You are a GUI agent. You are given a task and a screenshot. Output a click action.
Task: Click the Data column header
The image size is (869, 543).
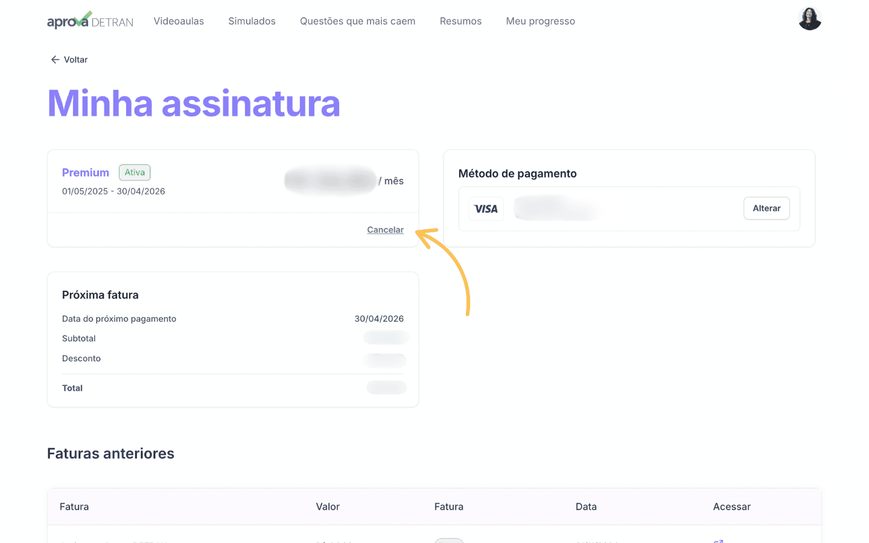coord(586,507)
